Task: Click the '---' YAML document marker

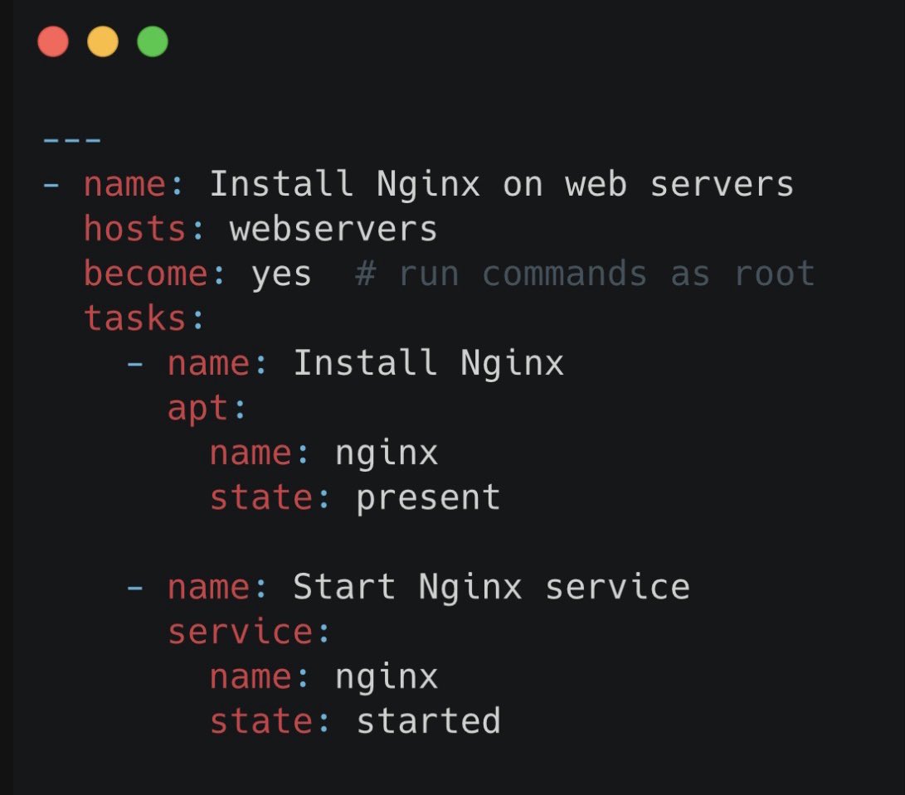Action: coord(72,140)
